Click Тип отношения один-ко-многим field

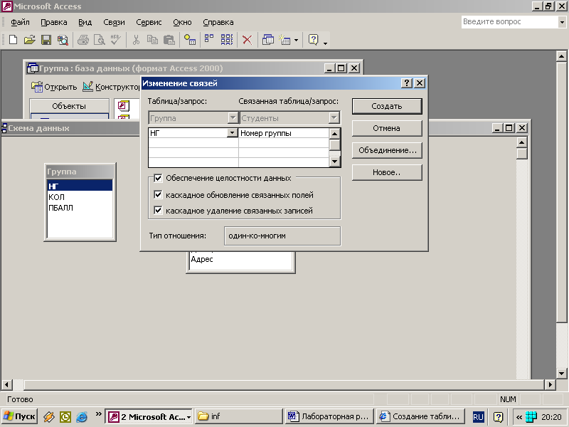click(x=282, y=236)
